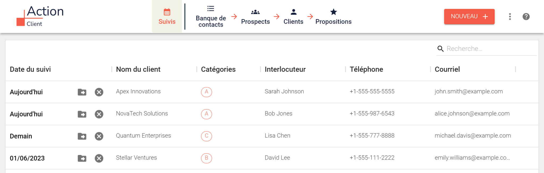Screen dimensions: 544x173
Task: Open the Propositions section
Action: (333, 16)
